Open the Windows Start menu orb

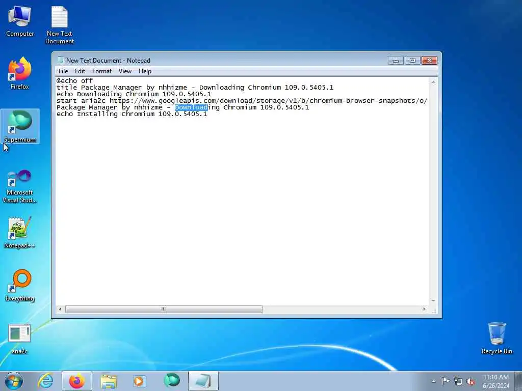coord(14,381)
